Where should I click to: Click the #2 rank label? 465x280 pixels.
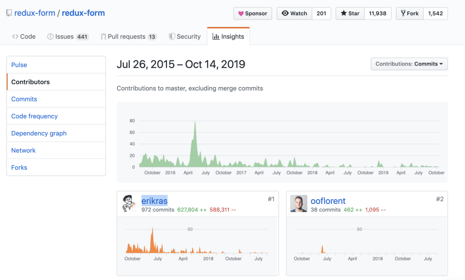440,199
